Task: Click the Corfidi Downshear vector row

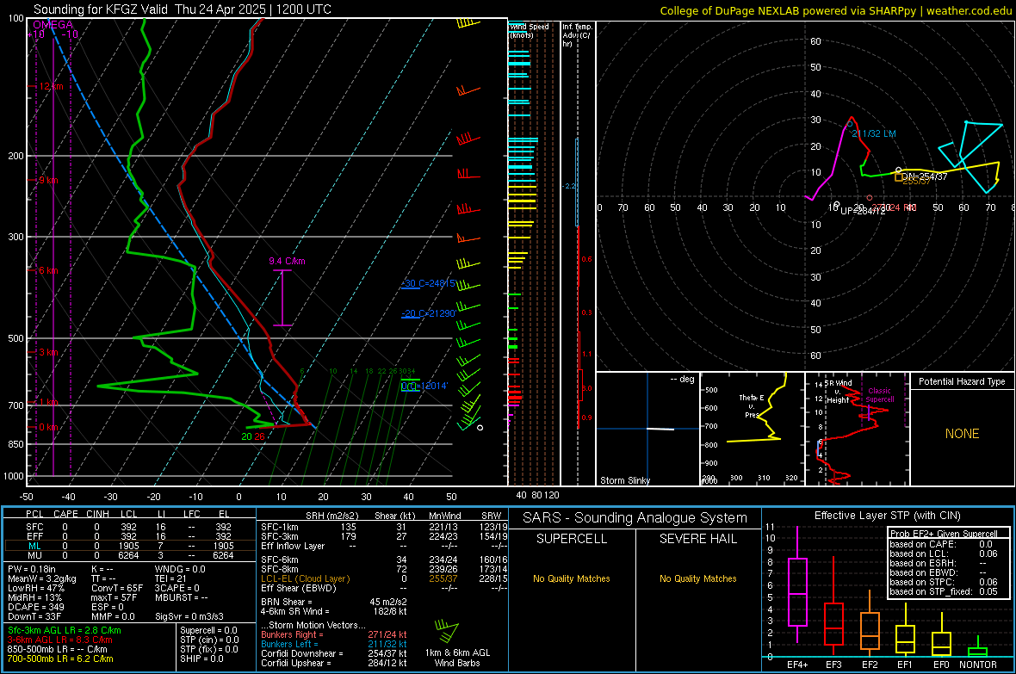Action: 334,653
